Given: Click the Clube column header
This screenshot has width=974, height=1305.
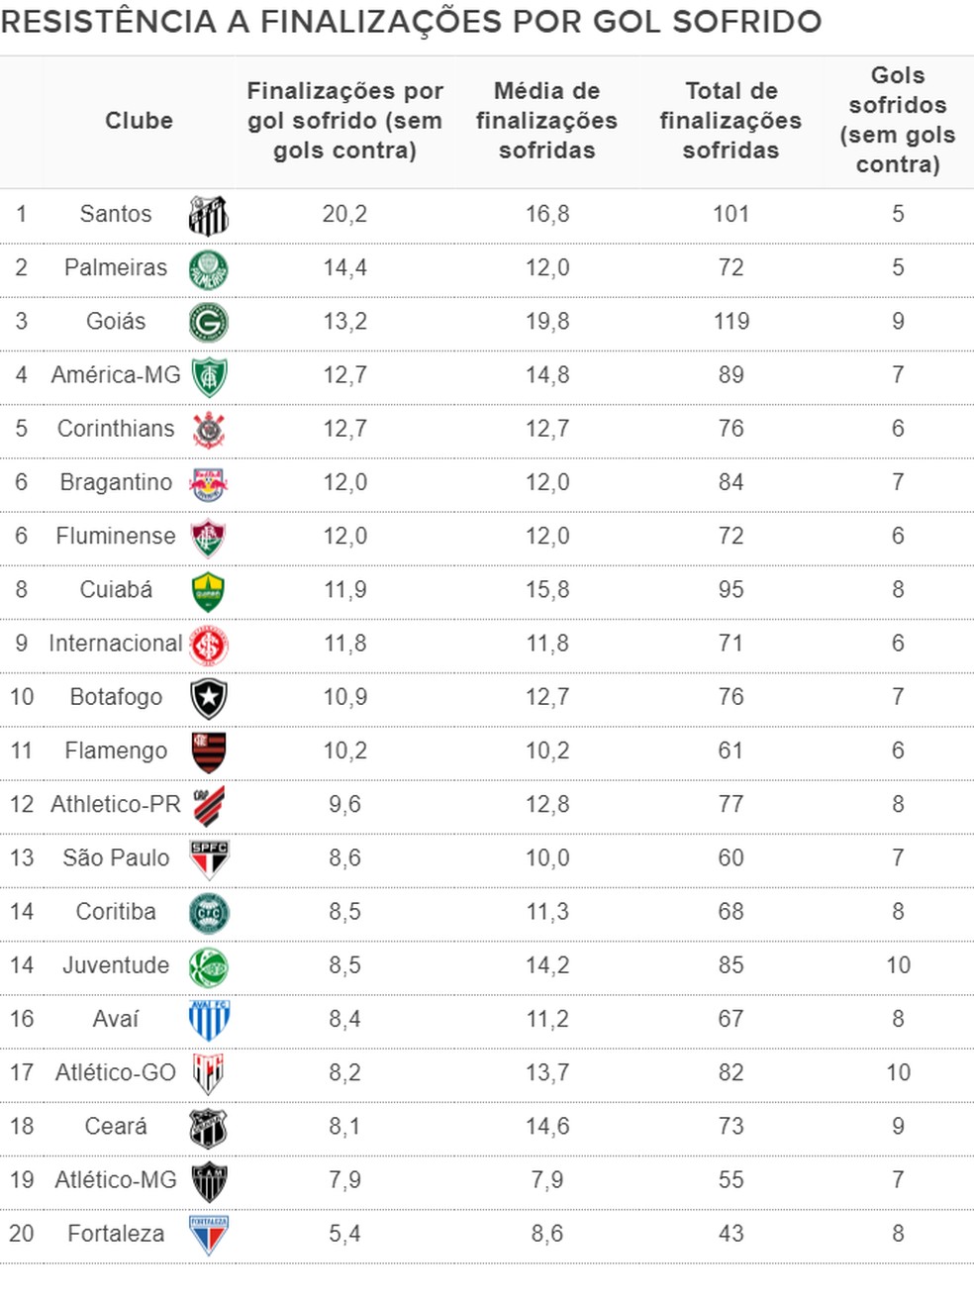Looking at the screenshot, I should coord(139,120).
